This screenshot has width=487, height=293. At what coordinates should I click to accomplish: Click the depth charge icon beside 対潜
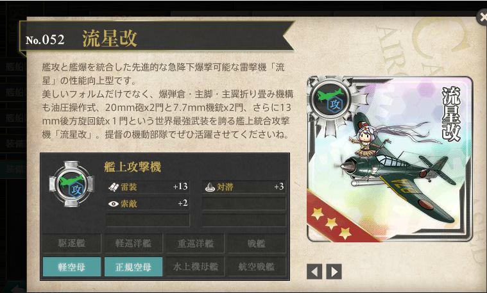tap(210, 187)
